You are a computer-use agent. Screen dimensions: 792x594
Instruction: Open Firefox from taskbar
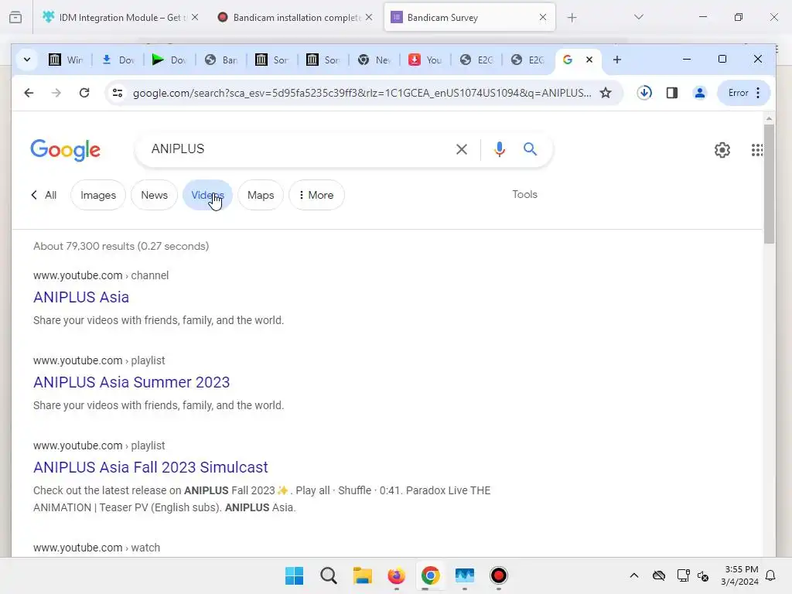[397, 575]
